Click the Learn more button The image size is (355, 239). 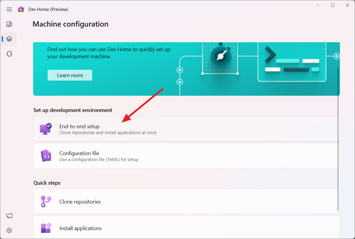70,75
